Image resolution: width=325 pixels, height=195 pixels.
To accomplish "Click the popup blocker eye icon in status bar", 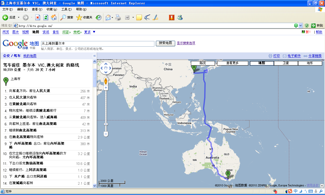I will click(275, 191).
